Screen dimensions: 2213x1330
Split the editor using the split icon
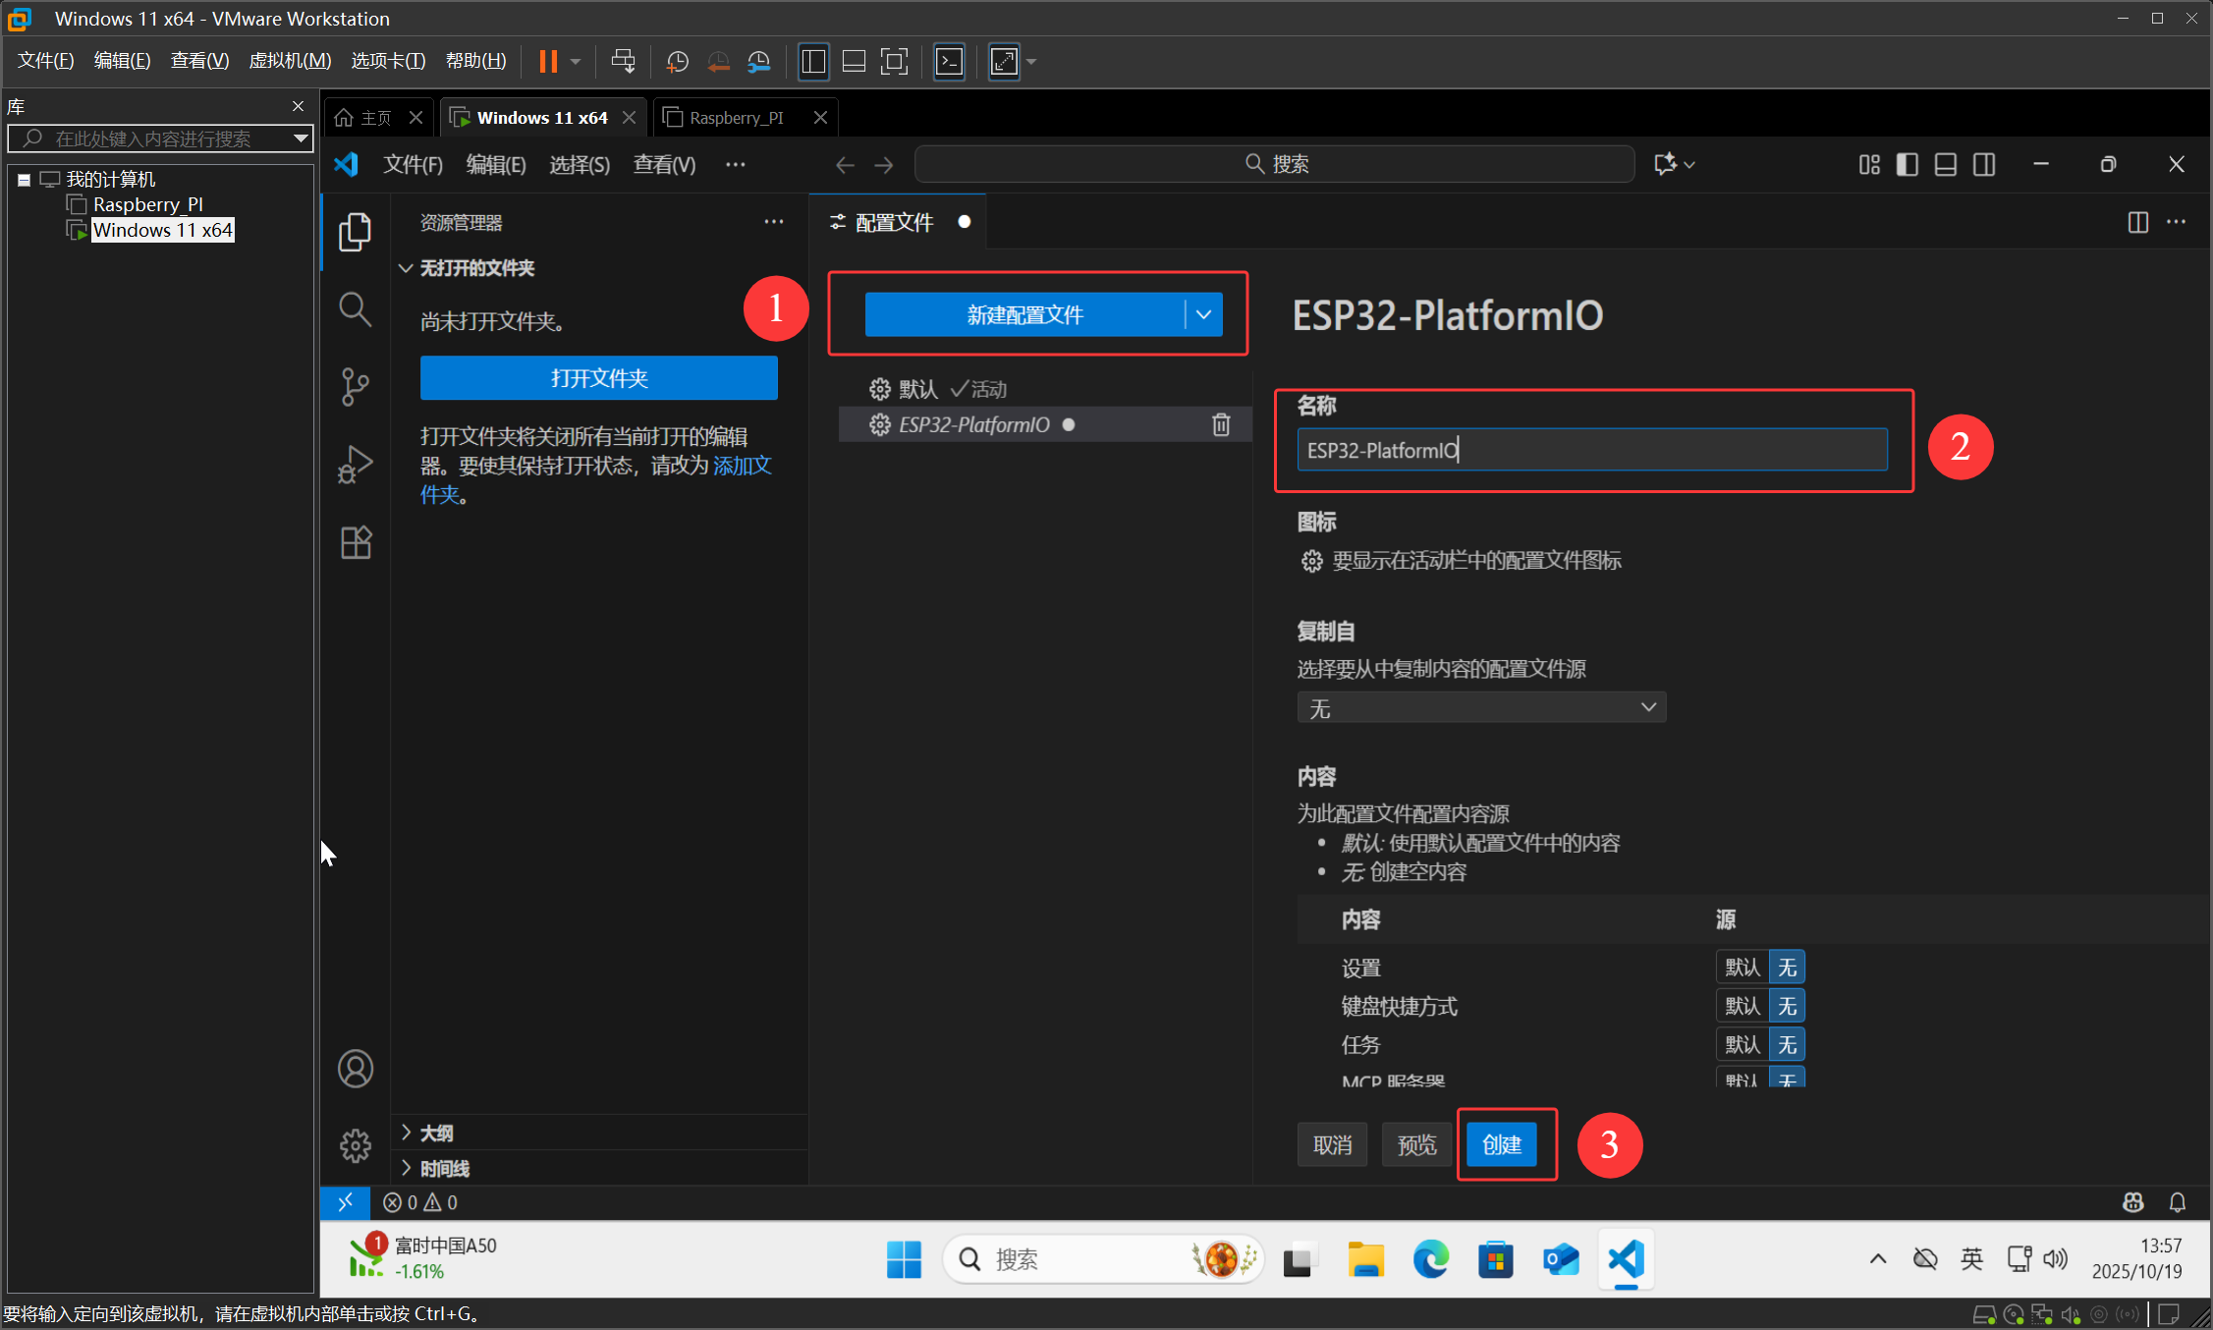coord(2137,222)
